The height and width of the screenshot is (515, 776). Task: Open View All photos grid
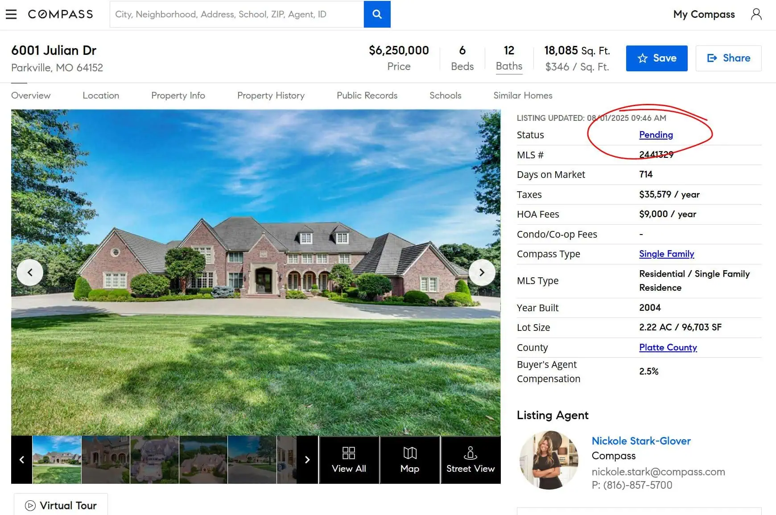pos(349,460)
